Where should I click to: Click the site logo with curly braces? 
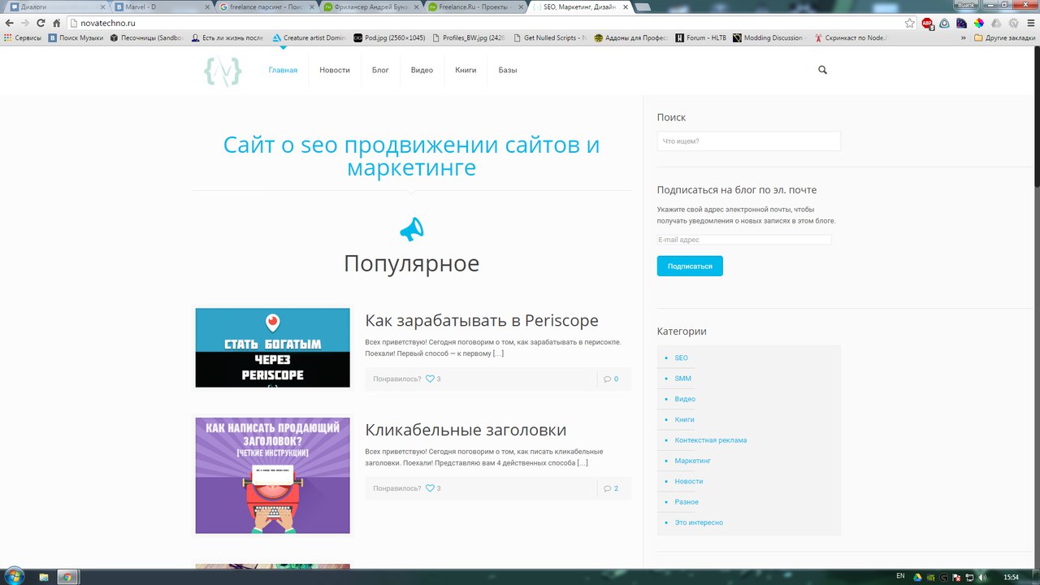coord(222,72)
